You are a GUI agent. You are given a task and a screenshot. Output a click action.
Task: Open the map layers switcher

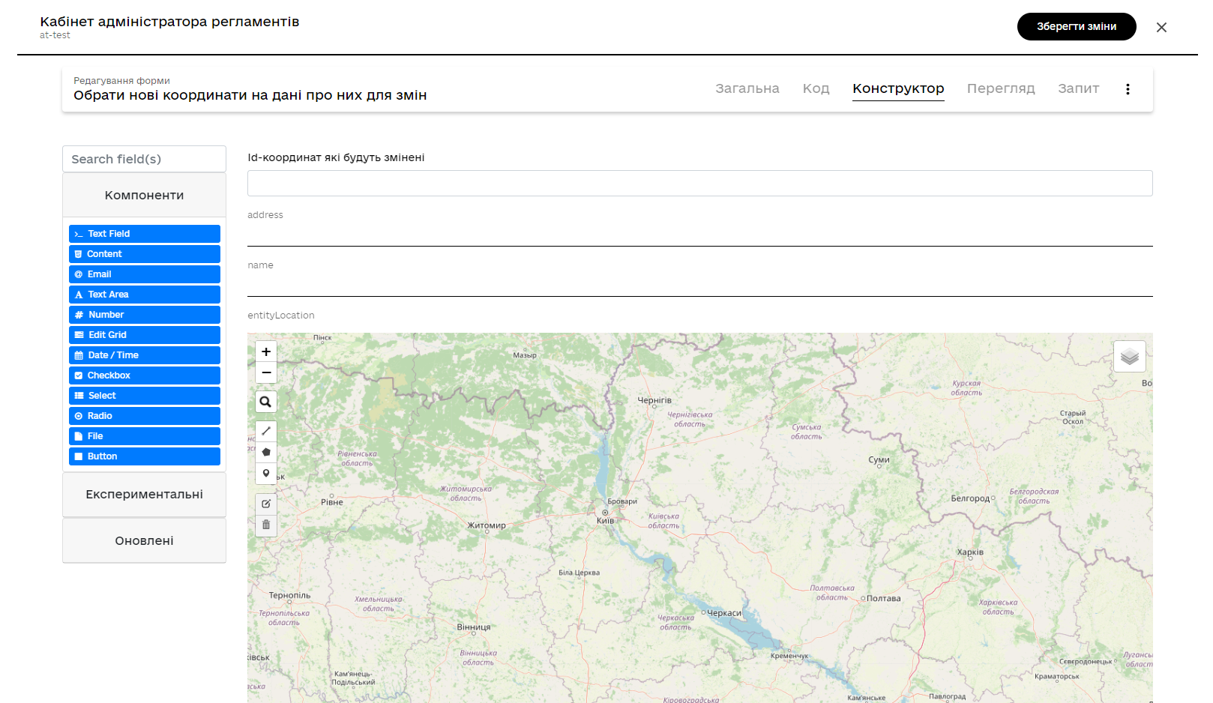click(x=1130, y=357)
